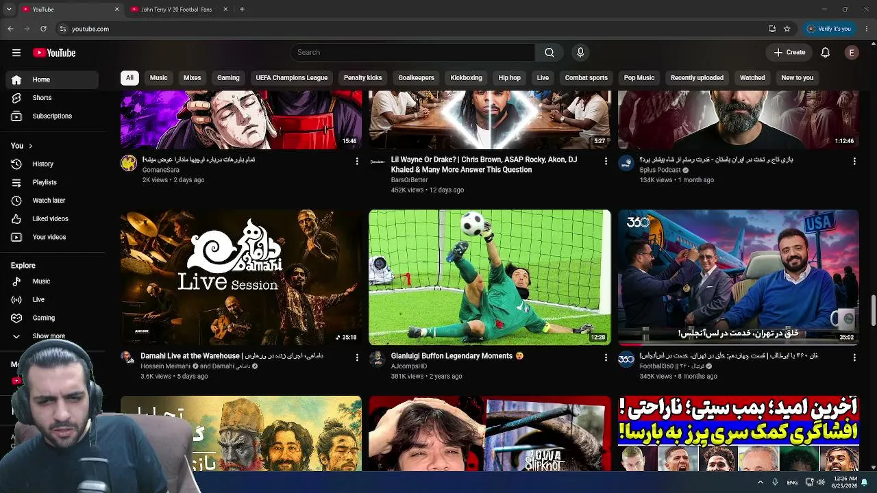Open the AJcompsHD channel avatar
Screen dimensions: 877x493
[378, 359]
